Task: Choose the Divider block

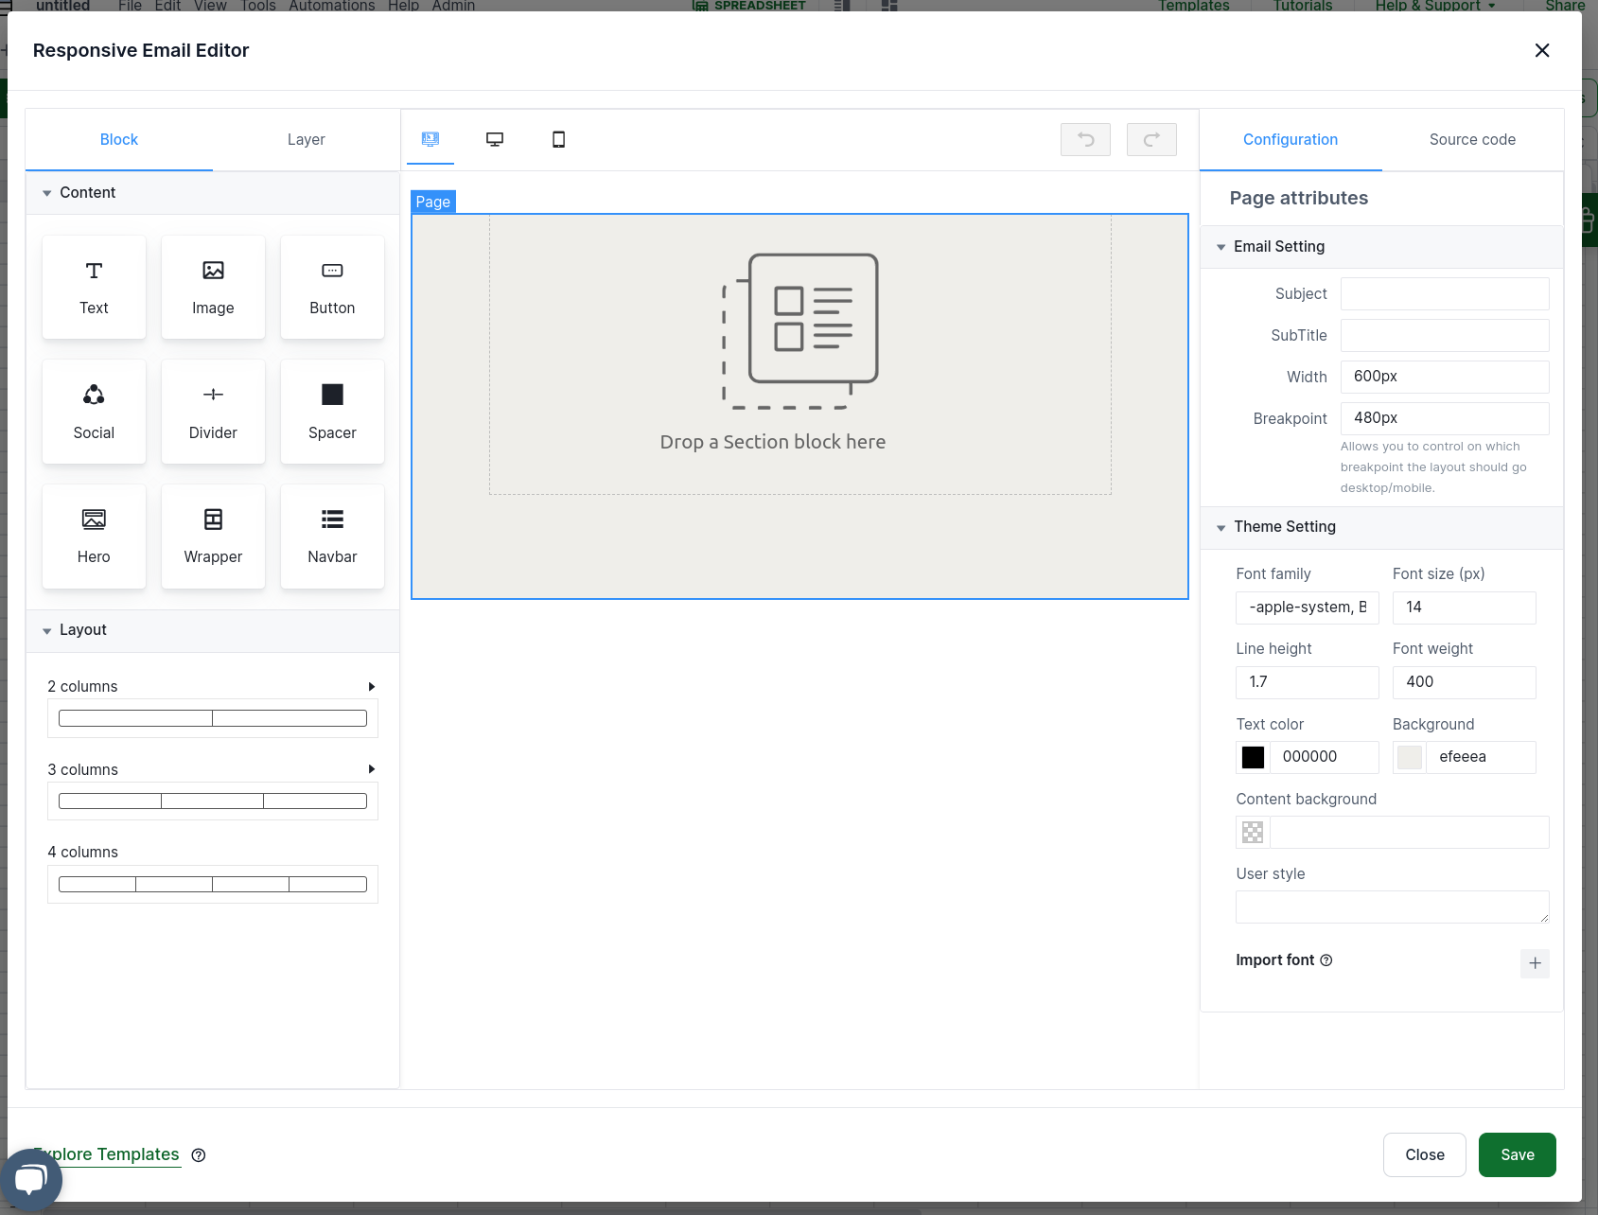Action: click(213, 412)
